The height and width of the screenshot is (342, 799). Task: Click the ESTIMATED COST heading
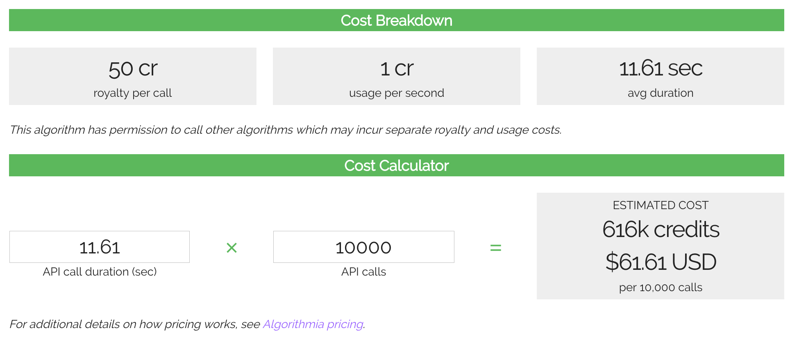point(661,205)
